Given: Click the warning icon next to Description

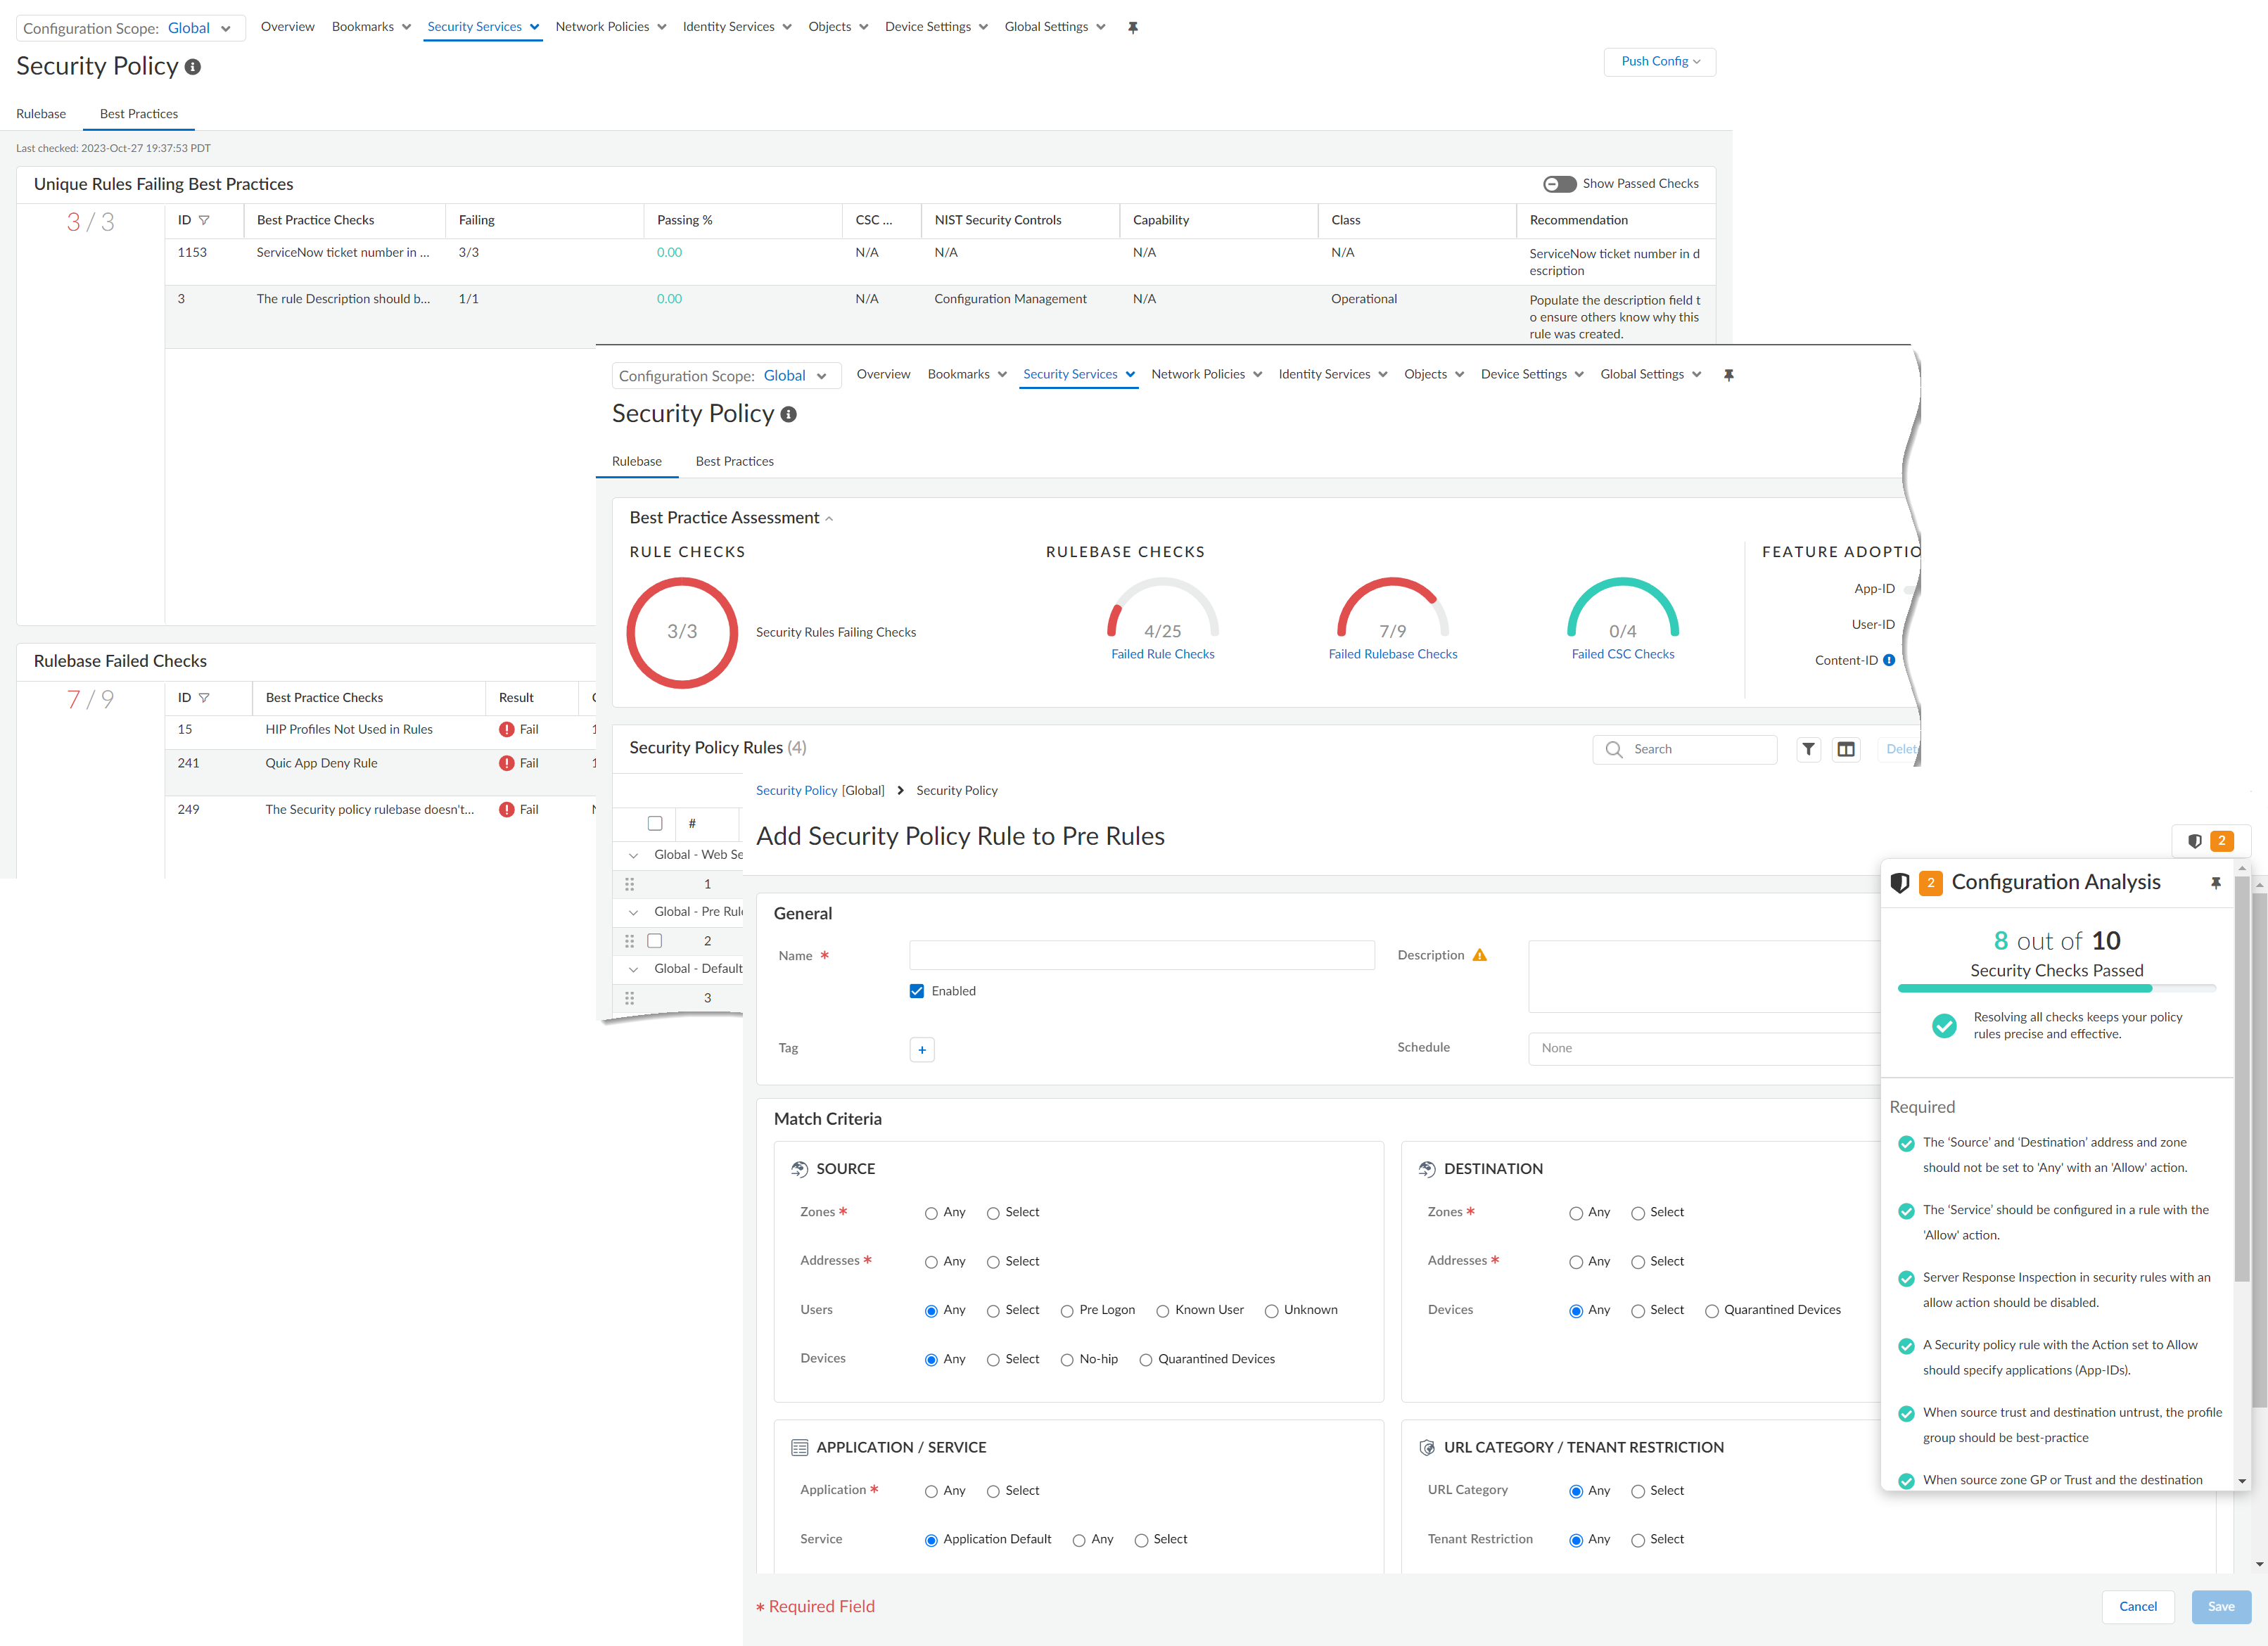Looking at the screenshot, I should (1480, 954).
